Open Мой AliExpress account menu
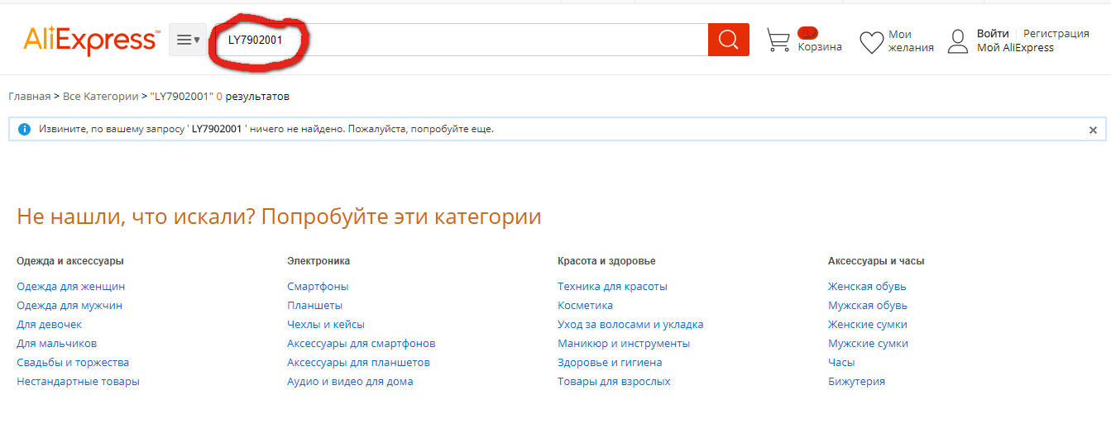 [1015, 48]
